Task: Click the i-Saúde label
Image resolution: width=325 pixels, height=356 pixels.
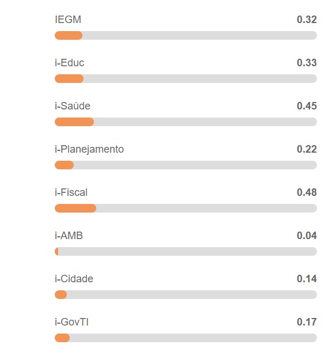Action: (73, 106)
